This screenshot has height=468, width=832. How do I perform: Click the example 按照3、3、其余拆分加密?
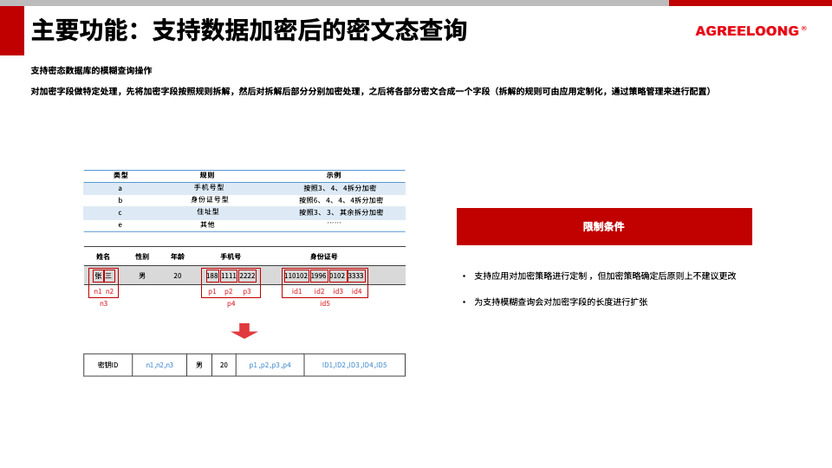tap(341, 212)
